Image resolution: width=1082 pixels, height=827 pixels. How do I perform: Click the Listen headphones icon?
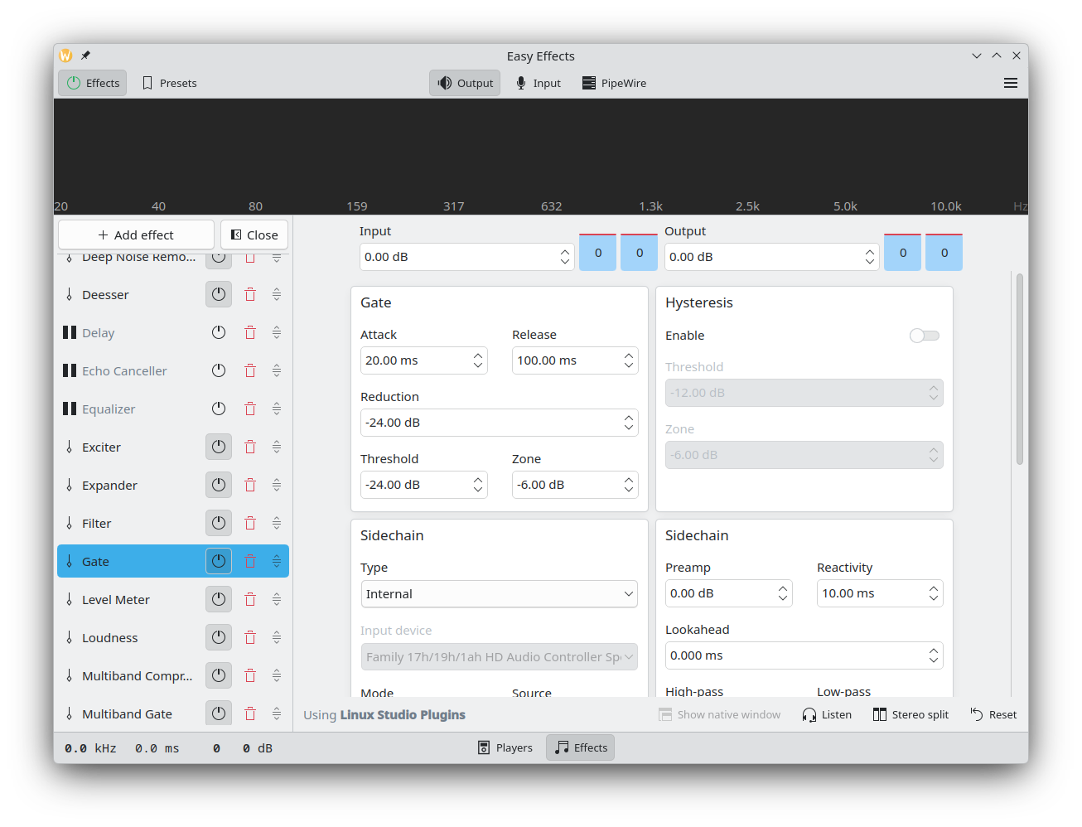tap(809, 715)
